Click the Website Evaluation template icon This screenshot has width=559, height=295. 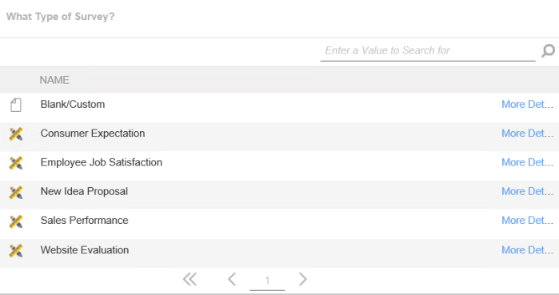tap(16, 251)
